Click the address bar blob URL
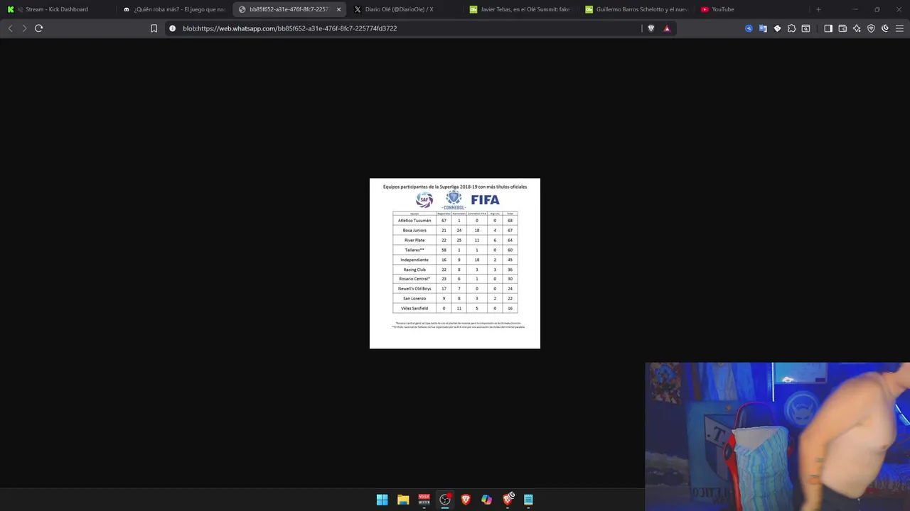910x511 pixels. pos(290,28)
